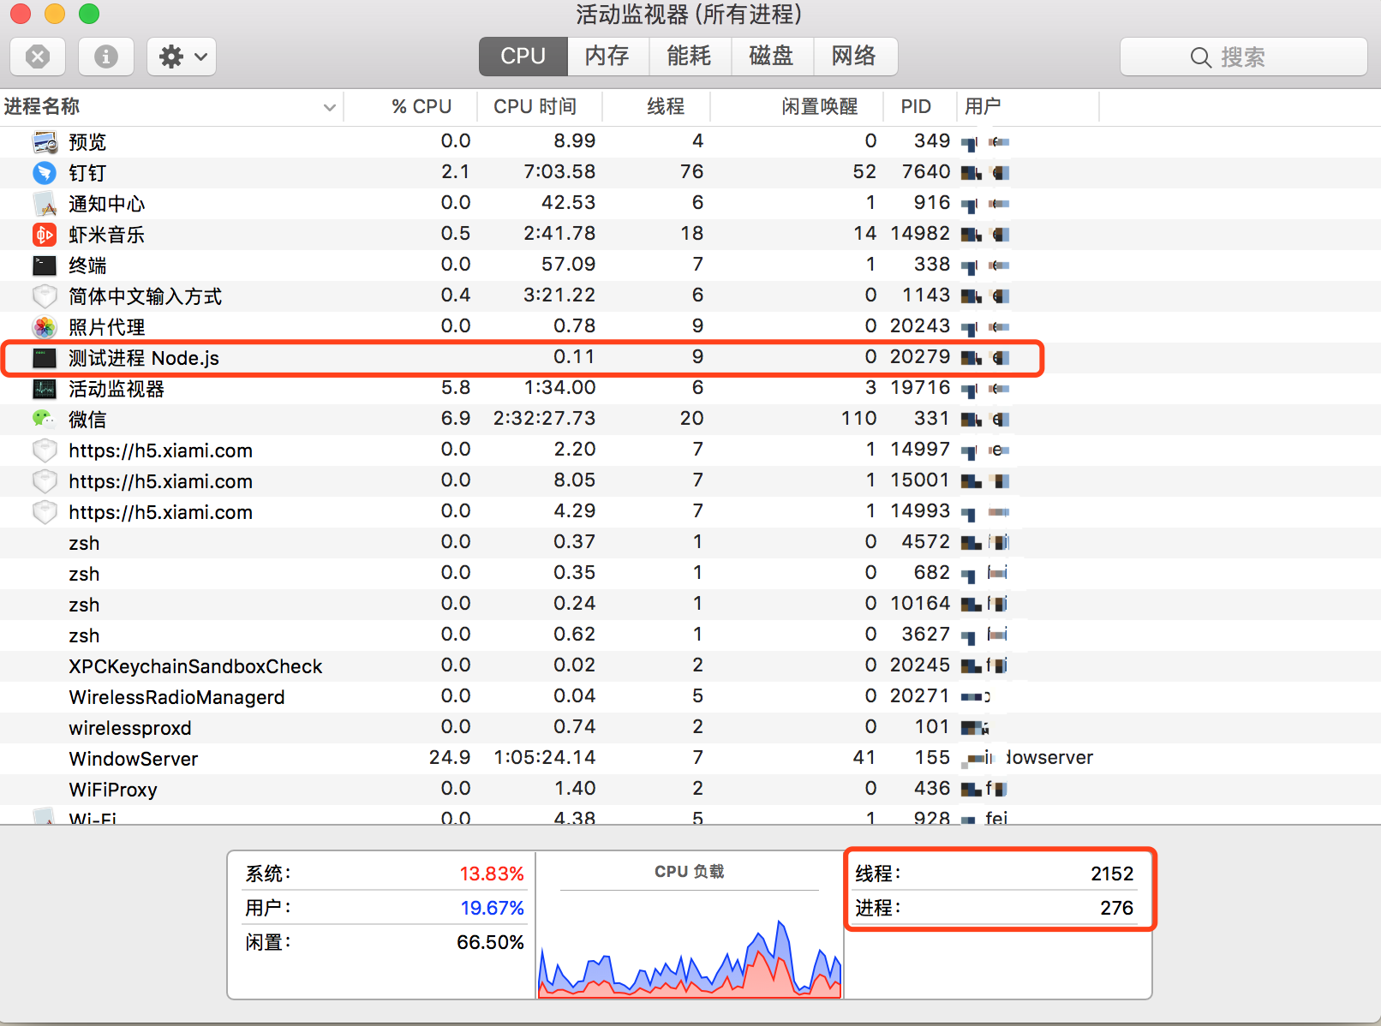This screenshot has height=1026, width=1381.
Task: Click the h5.xiami.com process with PID 14997
Action: click(161, 450)
